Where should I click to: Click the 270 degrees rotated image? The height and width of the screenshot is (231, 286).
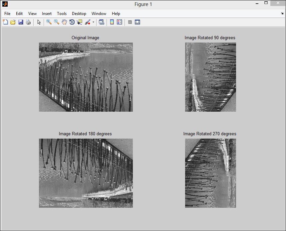pos(210,173)
